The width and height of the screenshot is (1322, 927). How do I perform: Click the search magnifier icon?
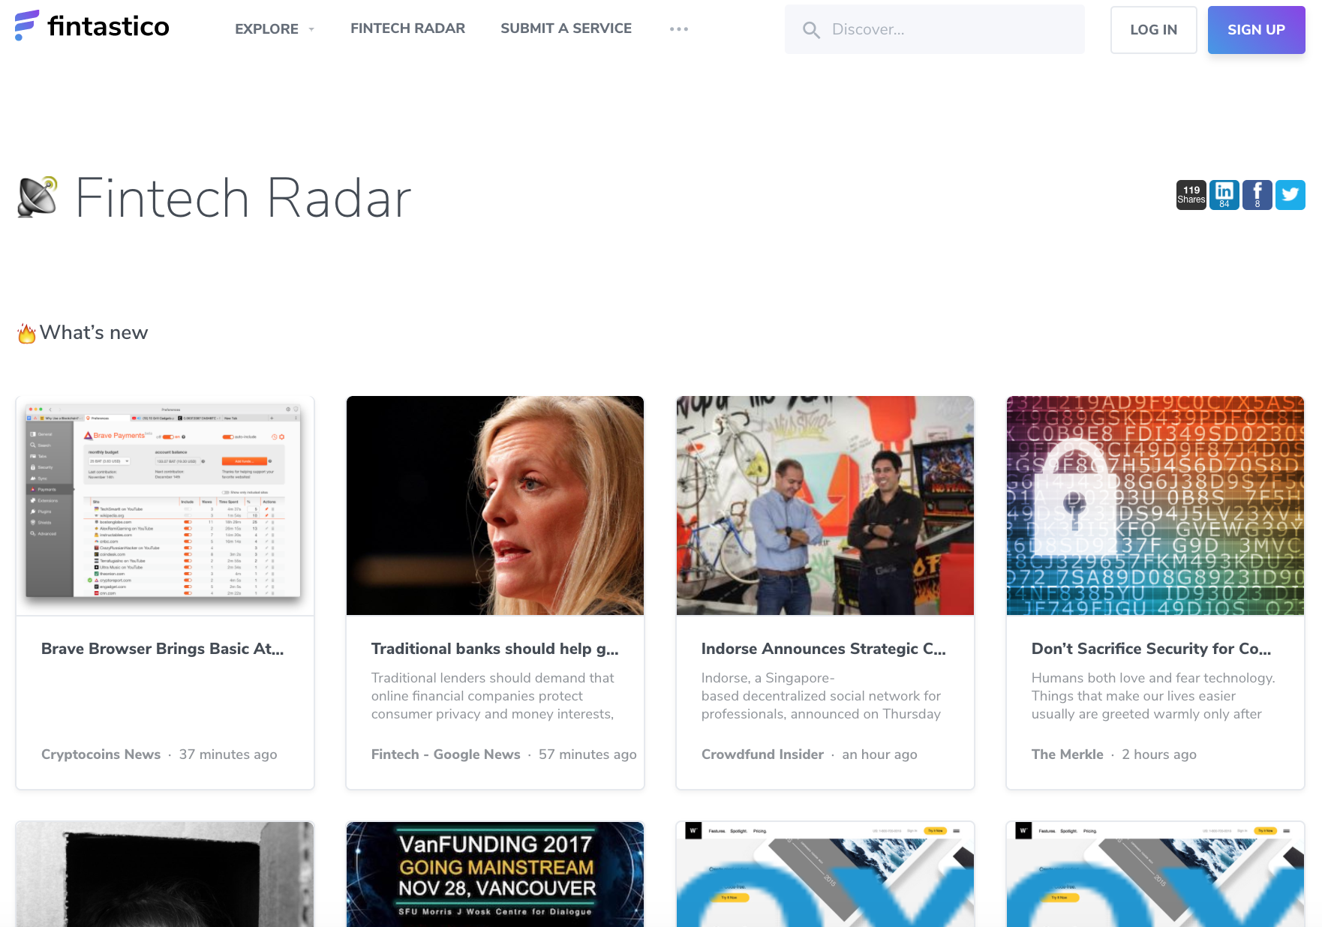coord(811,30)
